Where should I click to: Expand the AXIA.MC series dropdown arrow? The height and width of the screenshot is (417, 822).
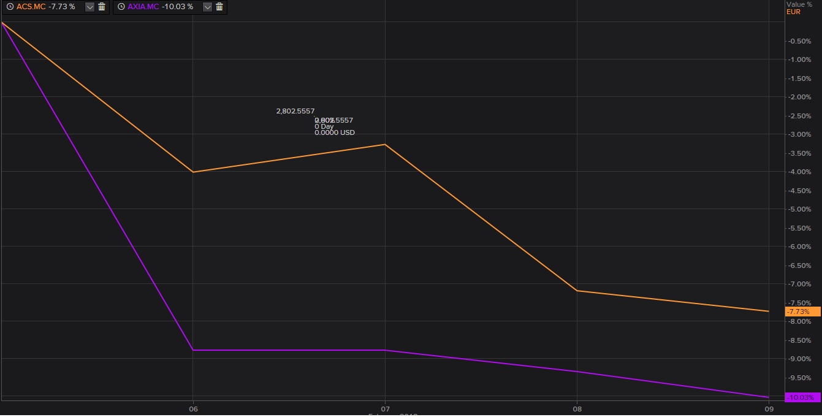(x=207, y=7)
